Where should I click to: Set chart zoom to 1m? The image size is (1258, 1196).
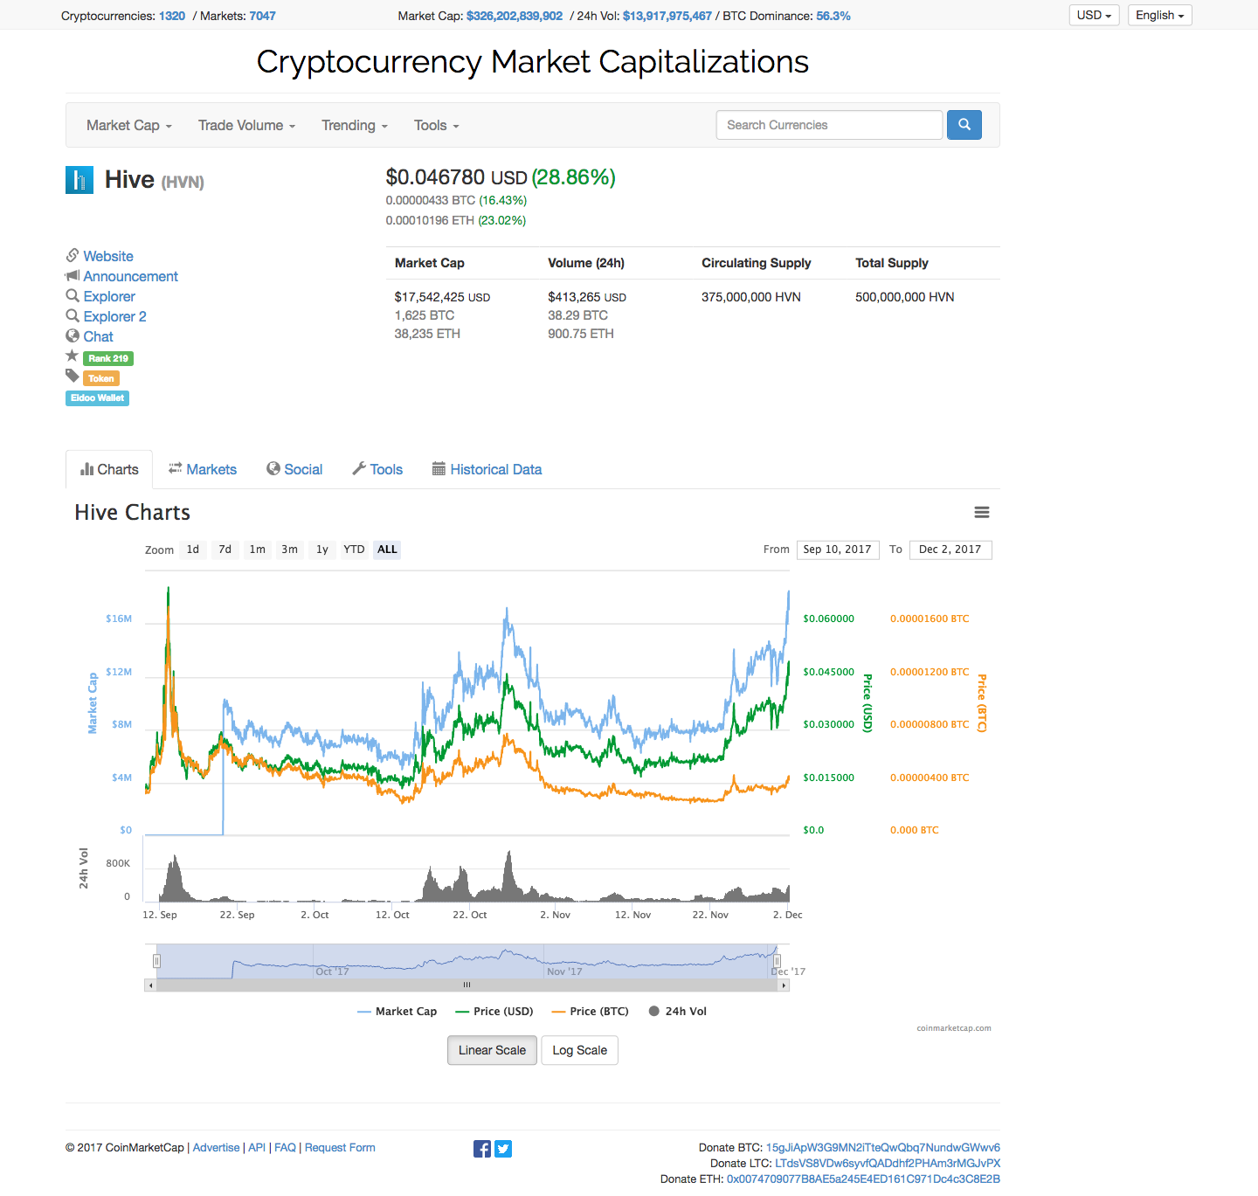point(258,550)
